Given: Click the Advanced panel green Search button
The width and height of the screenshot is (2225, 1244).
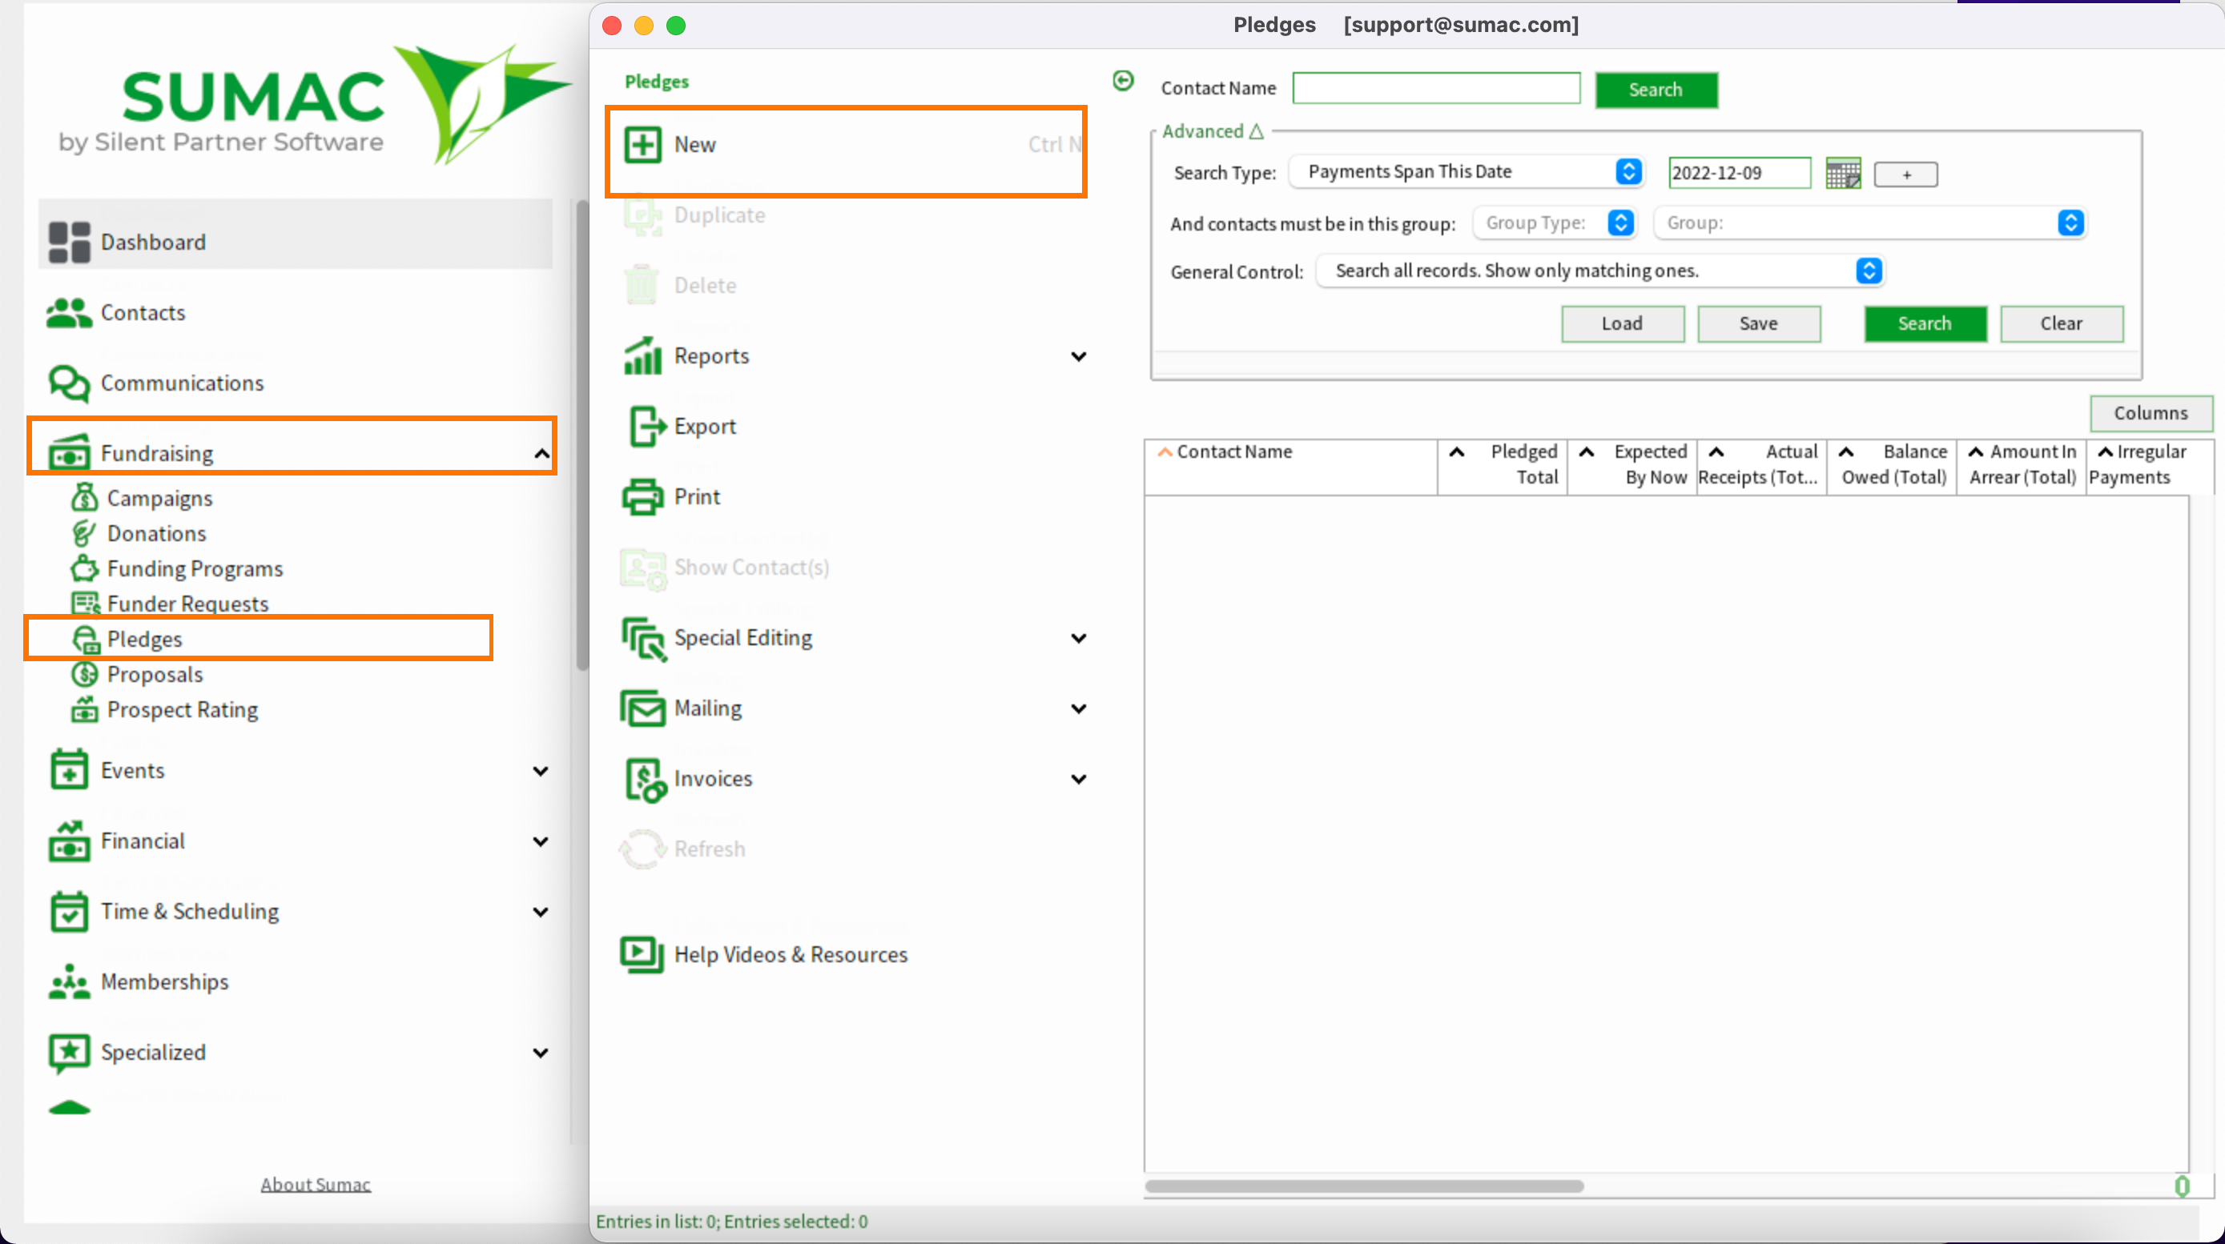Looking at the screenshot, I should pos(1925,323).
